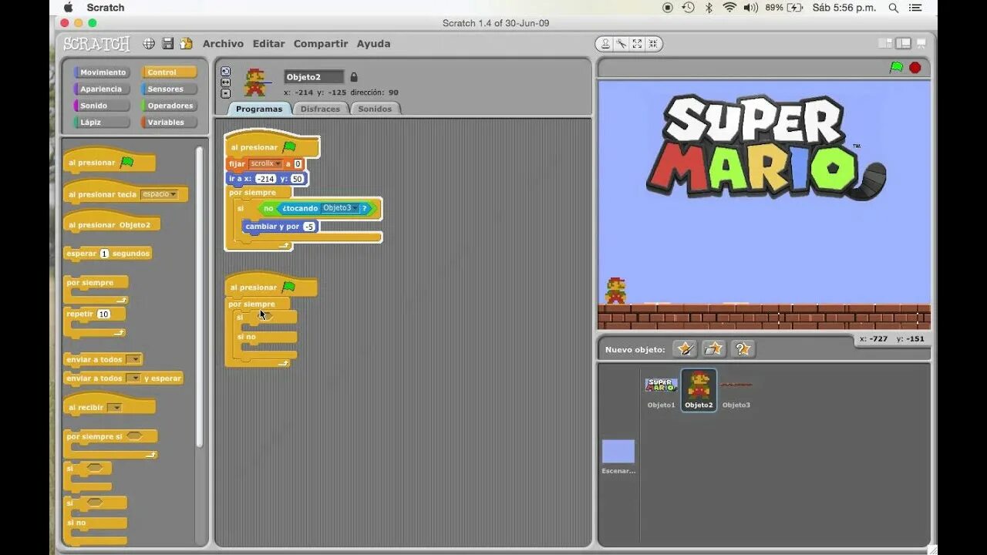Screen dimensions: 987x555
Task: Open Spotlight search
Action: pyautogui.click(x=893, y=8)
